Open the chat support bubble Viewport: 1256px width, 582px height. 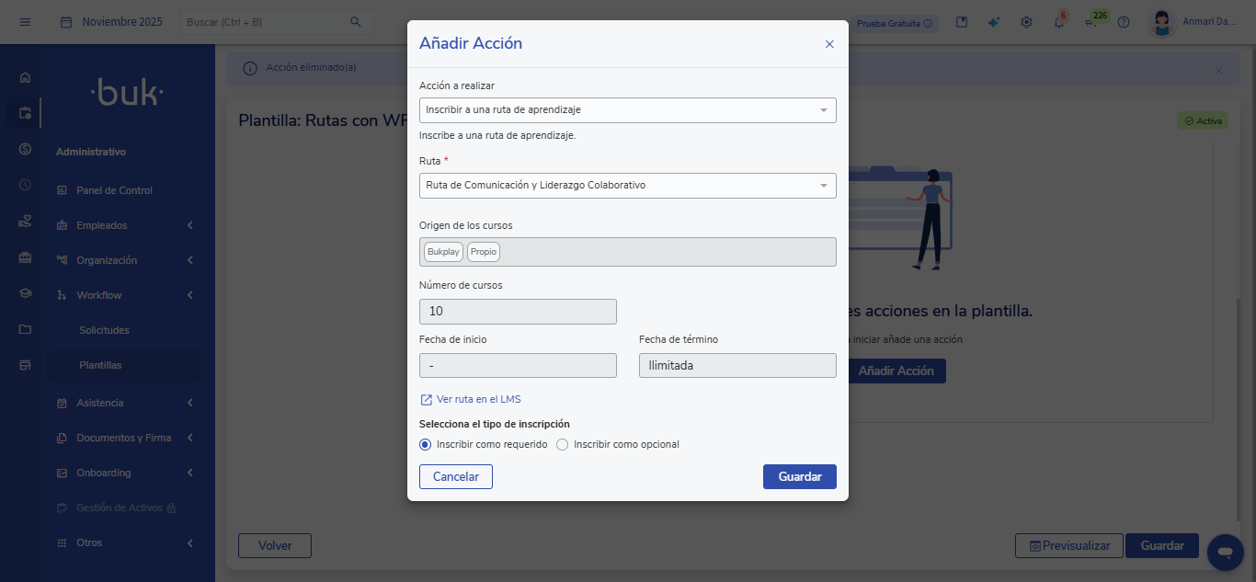coord(1225,552)
